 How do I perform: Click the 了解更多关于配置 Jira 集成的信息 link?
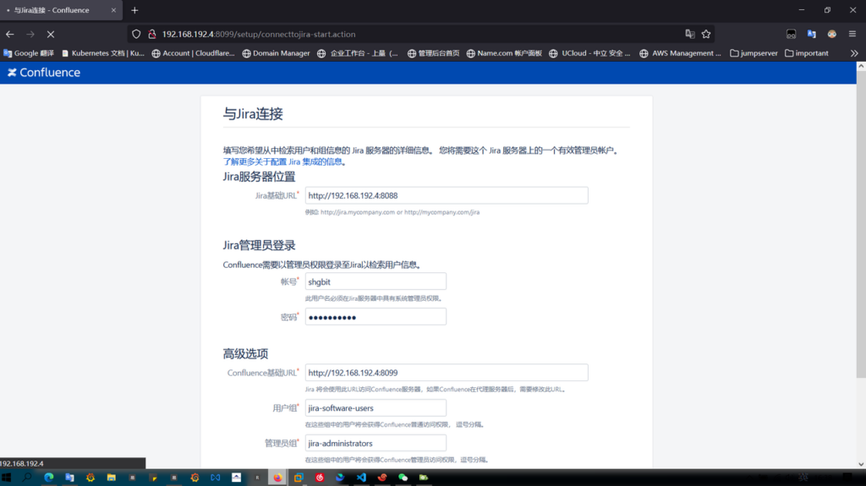(282, 161)
